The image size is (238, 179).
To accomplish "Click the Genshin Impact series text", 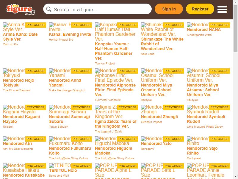I will pyautogui.click(x=151, y=122).
